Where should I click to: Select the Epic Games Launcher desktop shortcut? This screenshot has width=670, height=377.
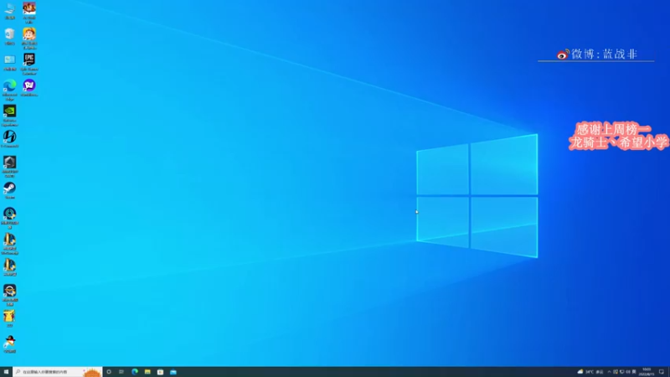click(x=29, y=65)
